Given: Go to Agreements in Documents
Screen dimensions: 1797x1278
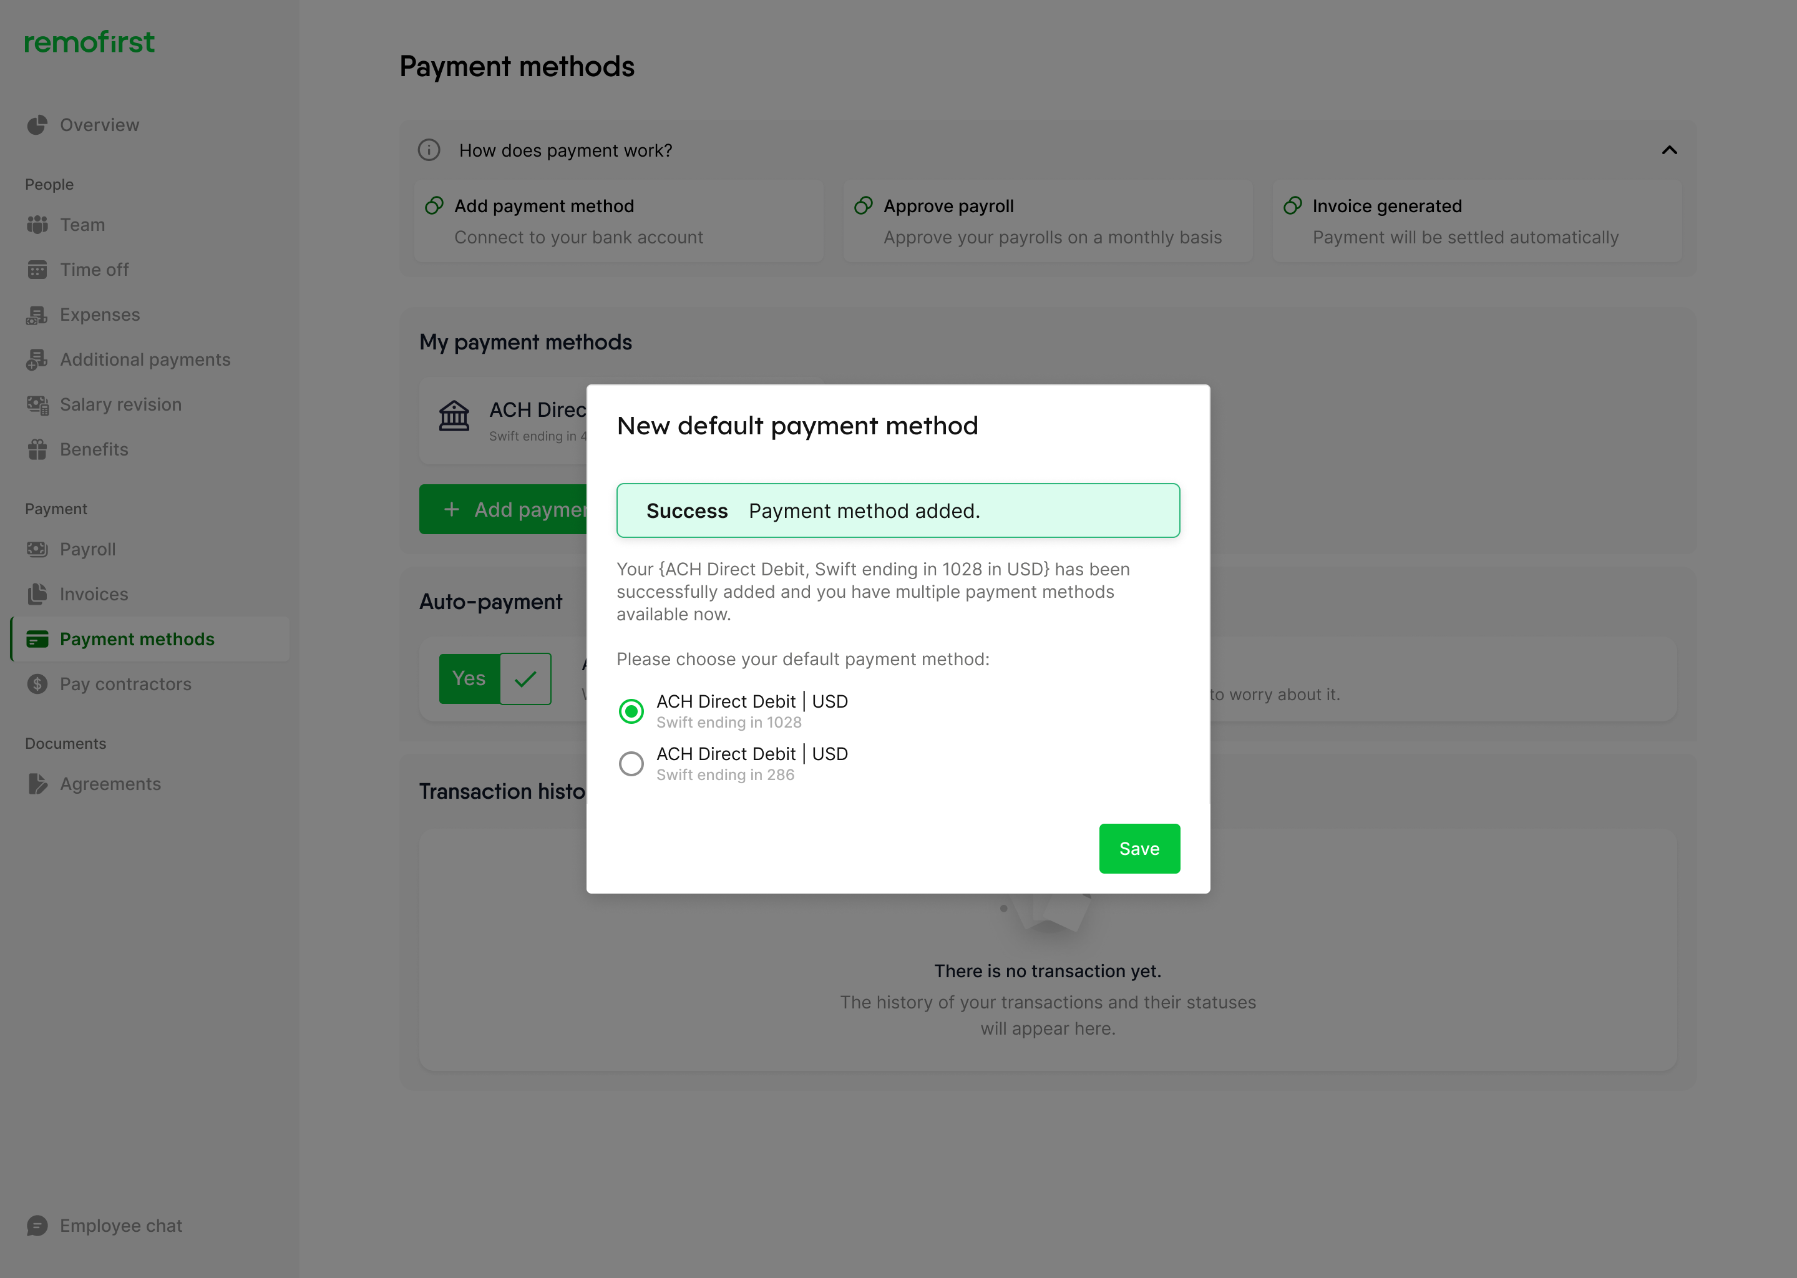Looking at the screenshot, I should pos(110,784).
